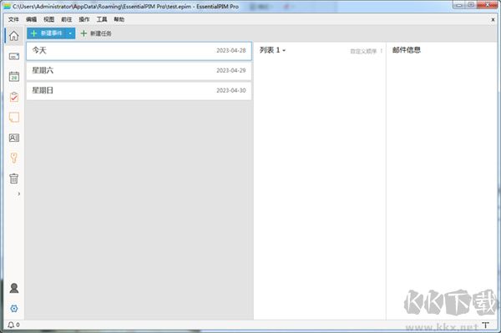Close the document with menu bar x
Image resolution: width=501 pixels, height=333 pixels.
[x=493, y=20]
